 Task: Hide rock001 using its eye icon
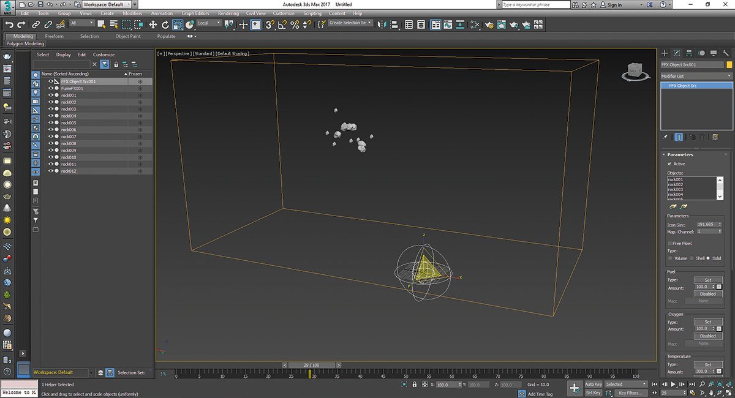pyautogui.click(x=51, y=95)
